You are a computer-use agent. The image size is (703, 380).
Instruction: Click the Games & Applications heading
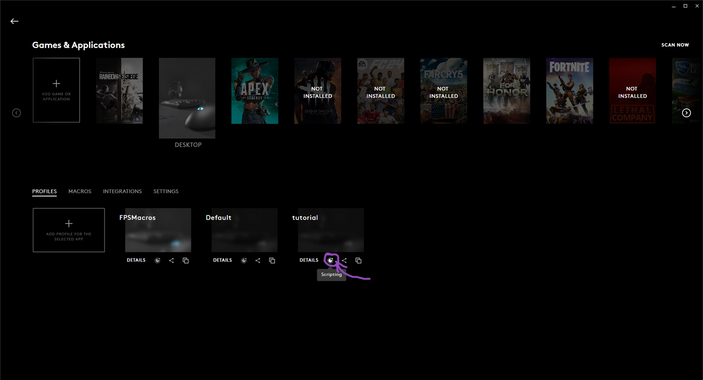pos(78,45)
